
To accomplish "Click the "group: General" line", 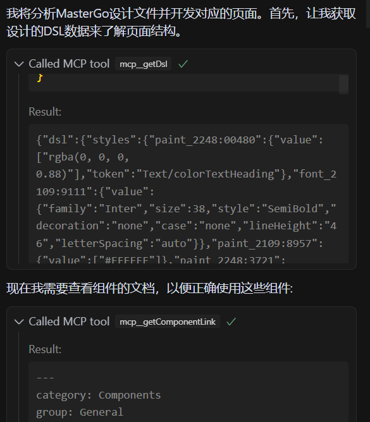I will point(80,413).
